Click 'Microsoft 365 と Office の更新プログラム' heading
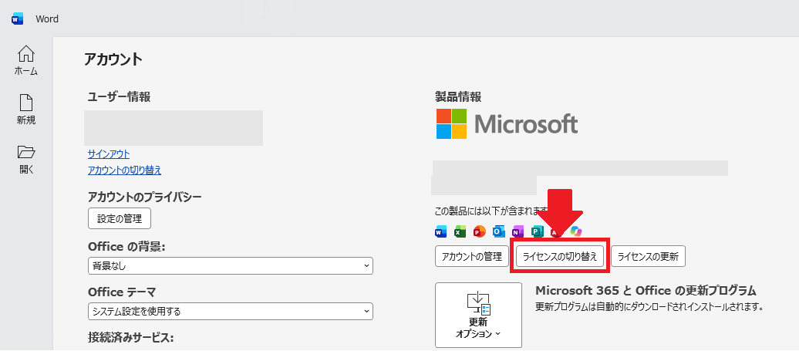Image resolution: width=799 pixels, height=351 pixels. (x=646, y=291)
